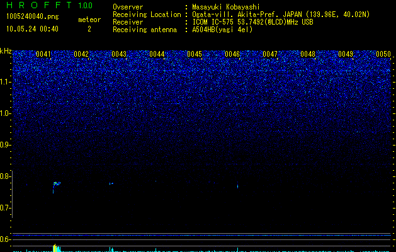Image resolution: width=396 pixels, height=252 pixels.
Task: Click the vertical meteor echo after 0046
Action: 237,185
